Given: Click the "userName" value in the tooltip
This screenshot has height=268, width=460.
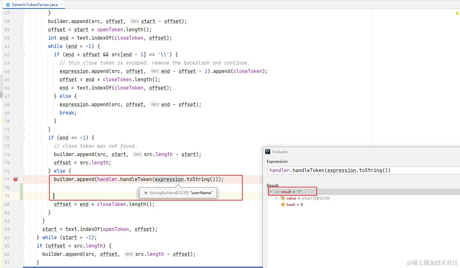Looking at the screenshot, I should pyautogui.click(x=201, y=193).
